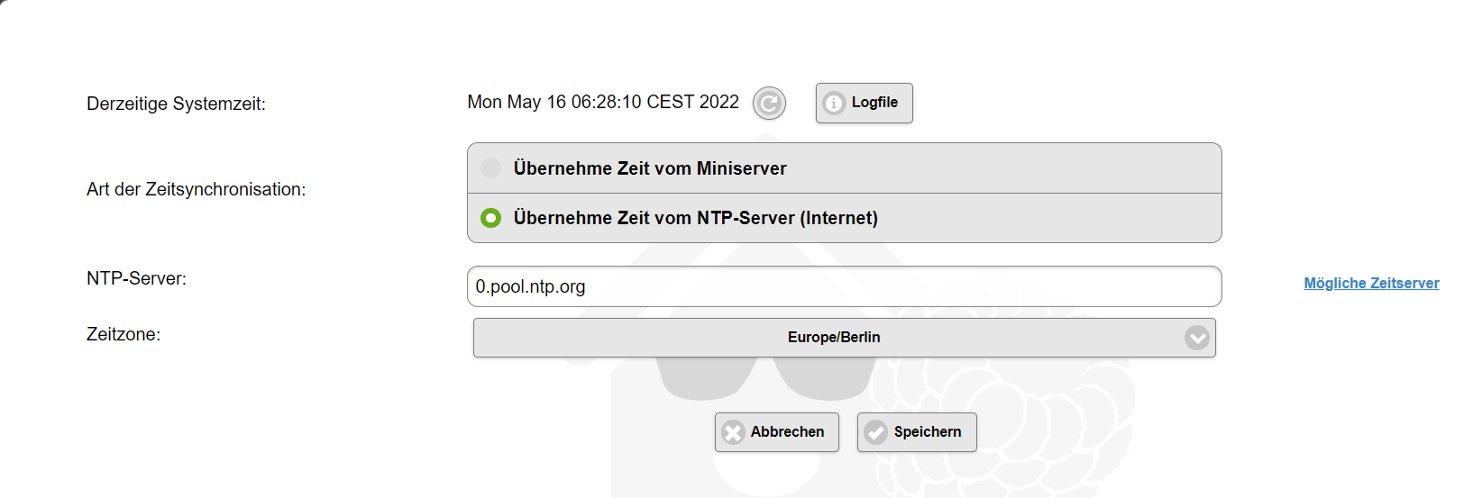Focus the NTP-Server address input field
This screenshot has width=1482, height=498.
point(844,286)
